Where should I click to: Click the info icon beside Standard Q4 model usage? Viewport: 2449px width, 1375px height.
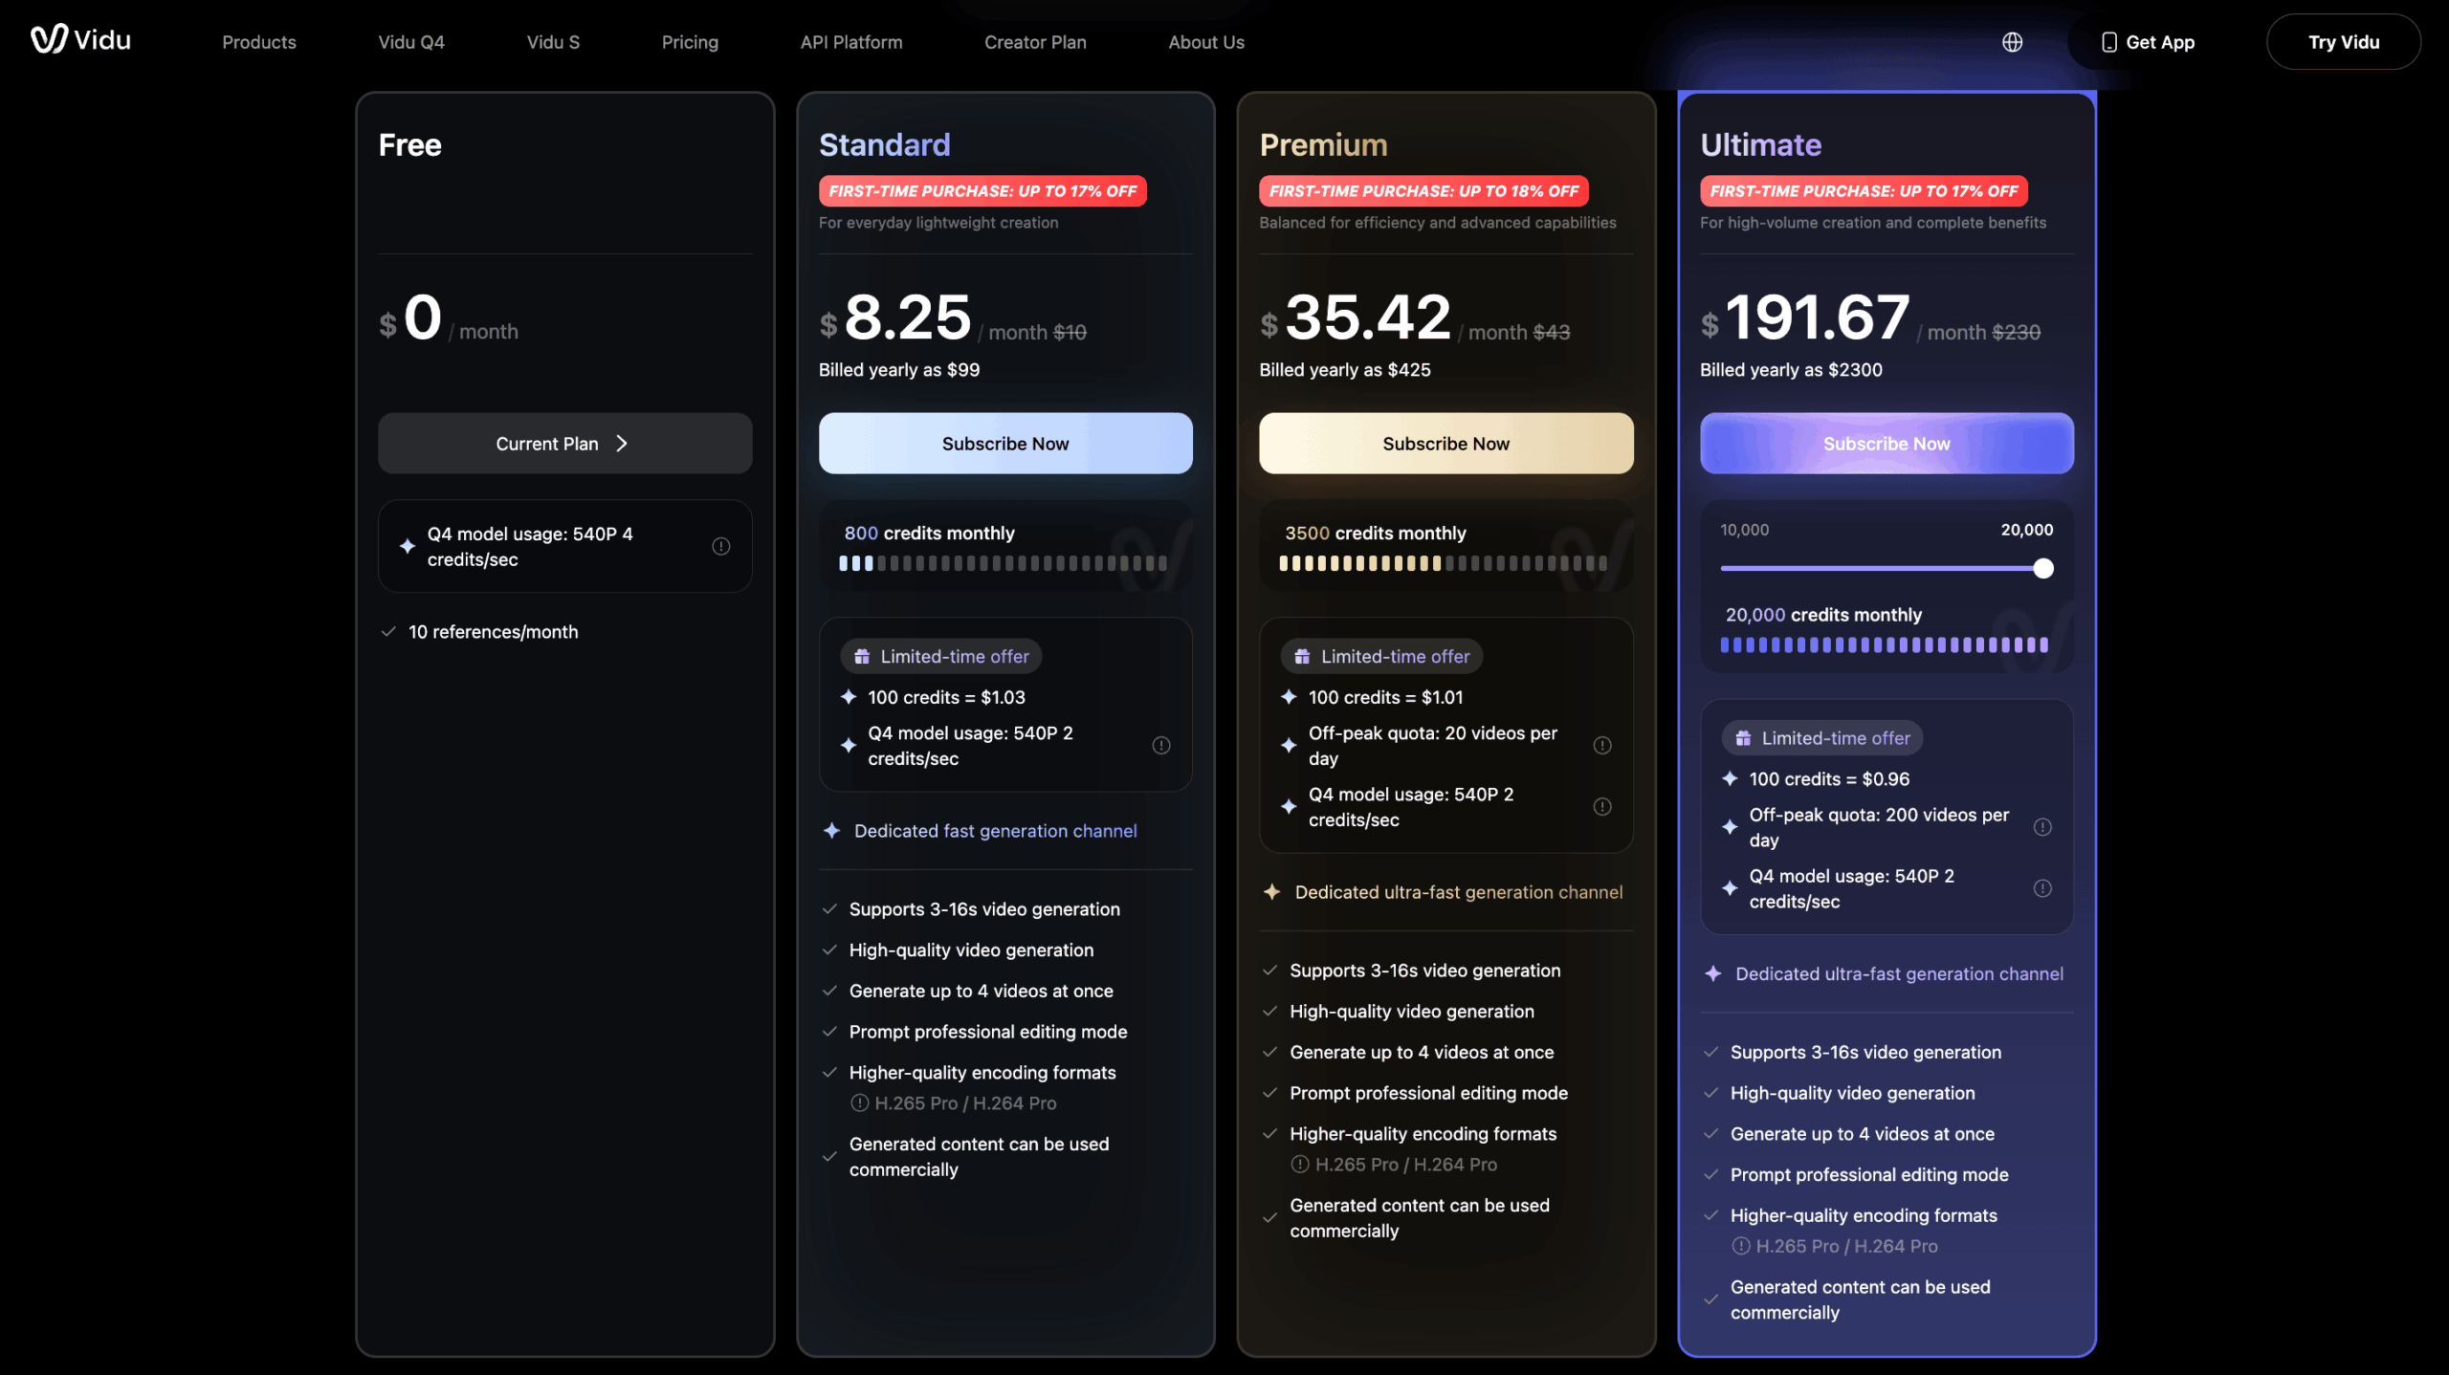click(1161, 745)
